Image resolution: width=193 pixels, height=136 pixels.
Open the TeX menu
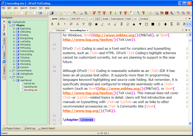pyautogui.click(x=41, y=8)
